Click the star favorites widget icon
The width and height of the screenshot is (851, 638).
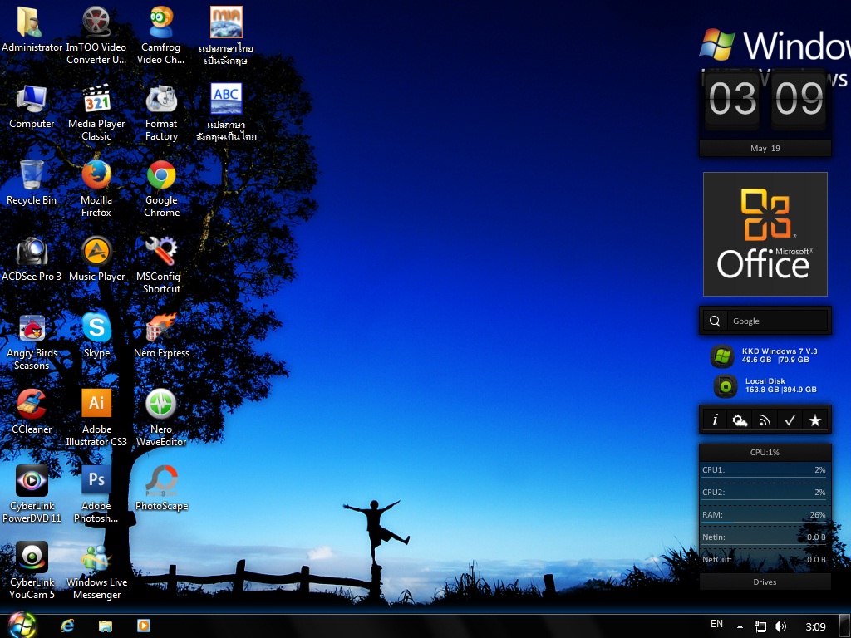click(814, 420)
